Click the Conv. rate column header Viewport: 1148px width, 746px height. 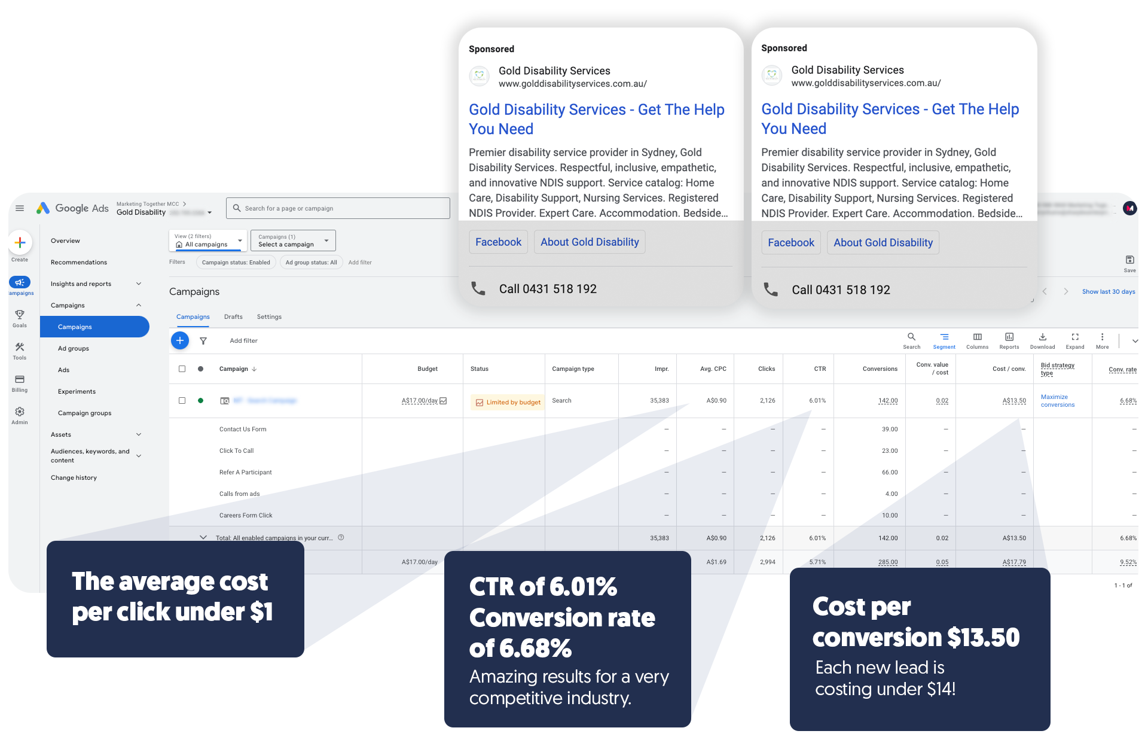pyautogui.click(x=1122, y=369)
